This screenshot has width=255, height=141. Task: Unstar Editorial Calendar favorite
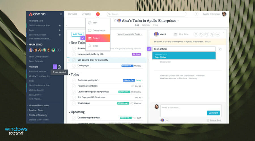pos(60,35)
